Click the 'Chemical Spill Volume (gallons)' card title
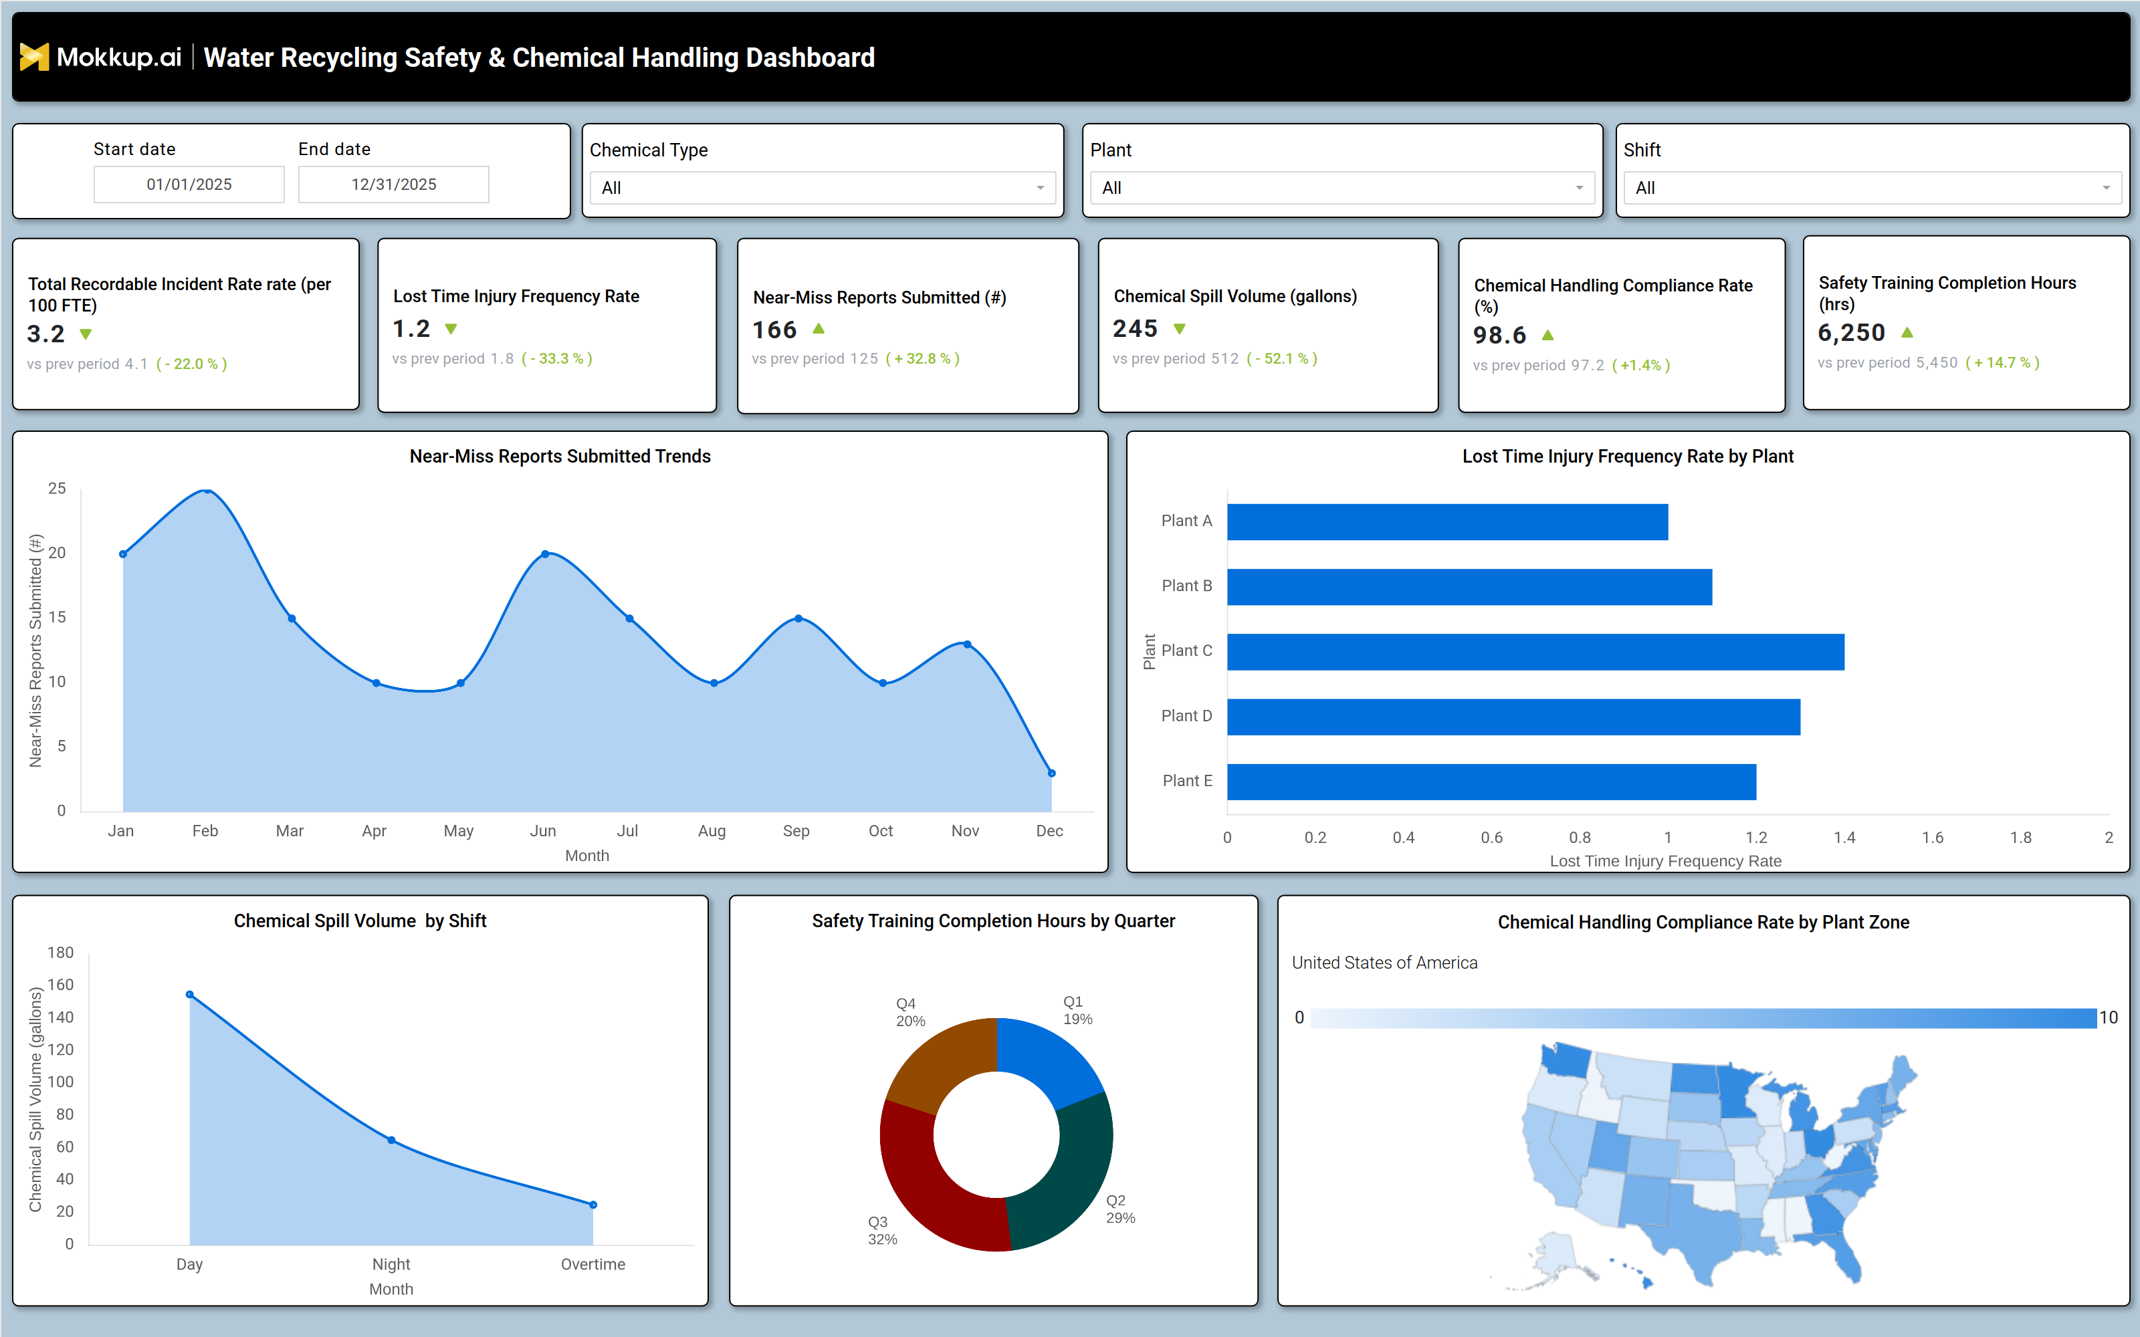 point(1235,296)
